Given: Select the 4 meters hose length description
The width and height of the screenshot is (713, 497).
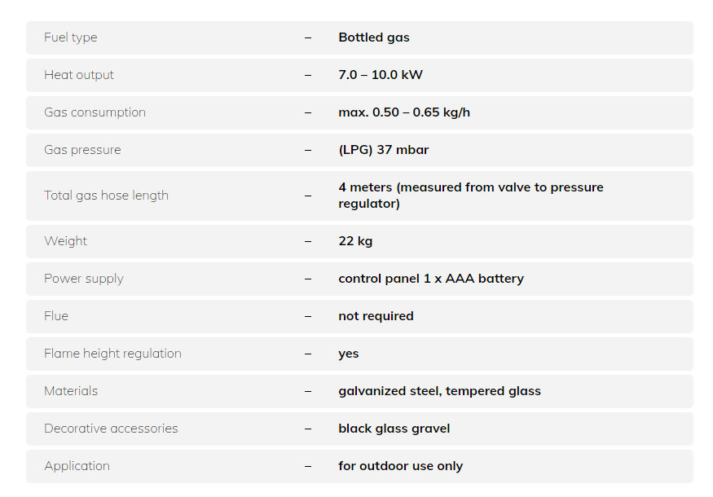Looking at the screenshot, I should pos(471,196).
